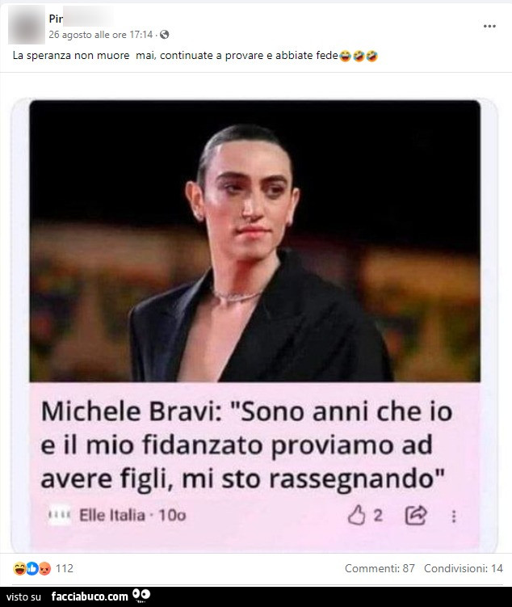The image size is (512, 607).
Task: Open the 112 reactions count list
Action: [x=64, y=568]
